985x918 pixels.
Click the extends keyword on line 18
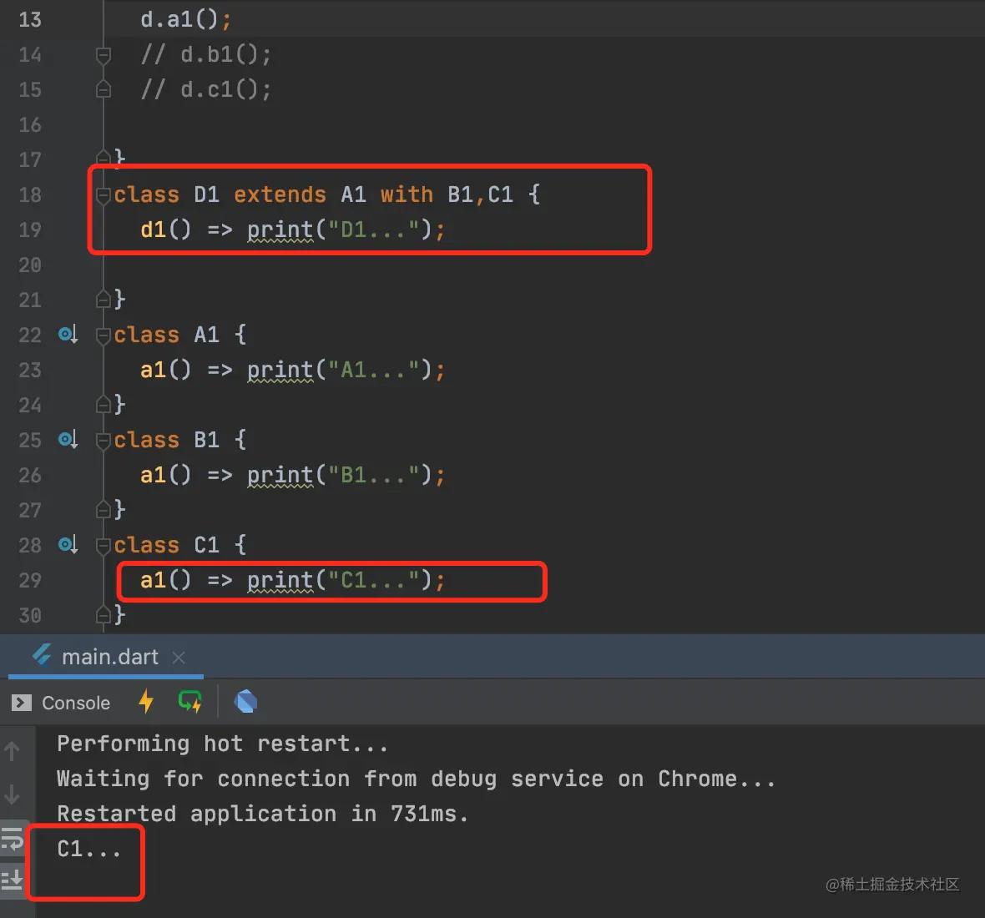pos(280,194)
